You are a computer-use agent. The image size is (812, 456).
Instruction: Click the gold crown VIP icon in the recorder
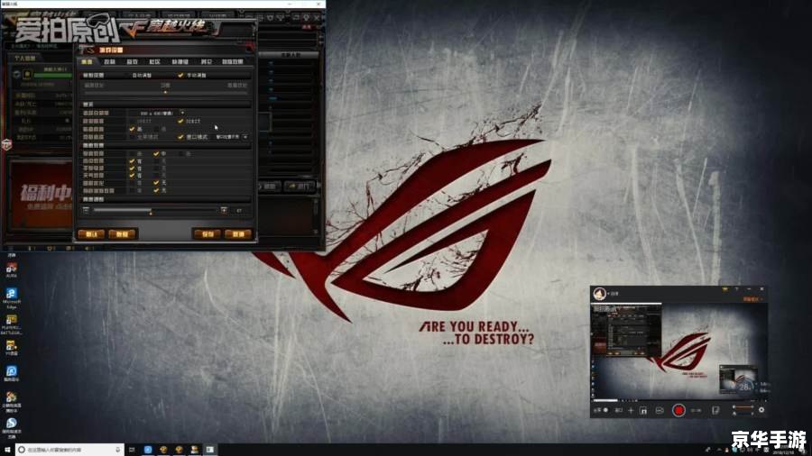[725, 289]
